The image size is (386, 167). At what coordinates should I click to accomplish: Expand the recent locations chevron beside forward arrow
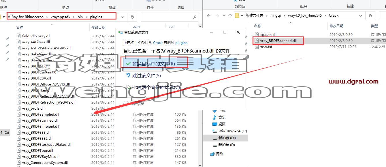coord(224,16)
